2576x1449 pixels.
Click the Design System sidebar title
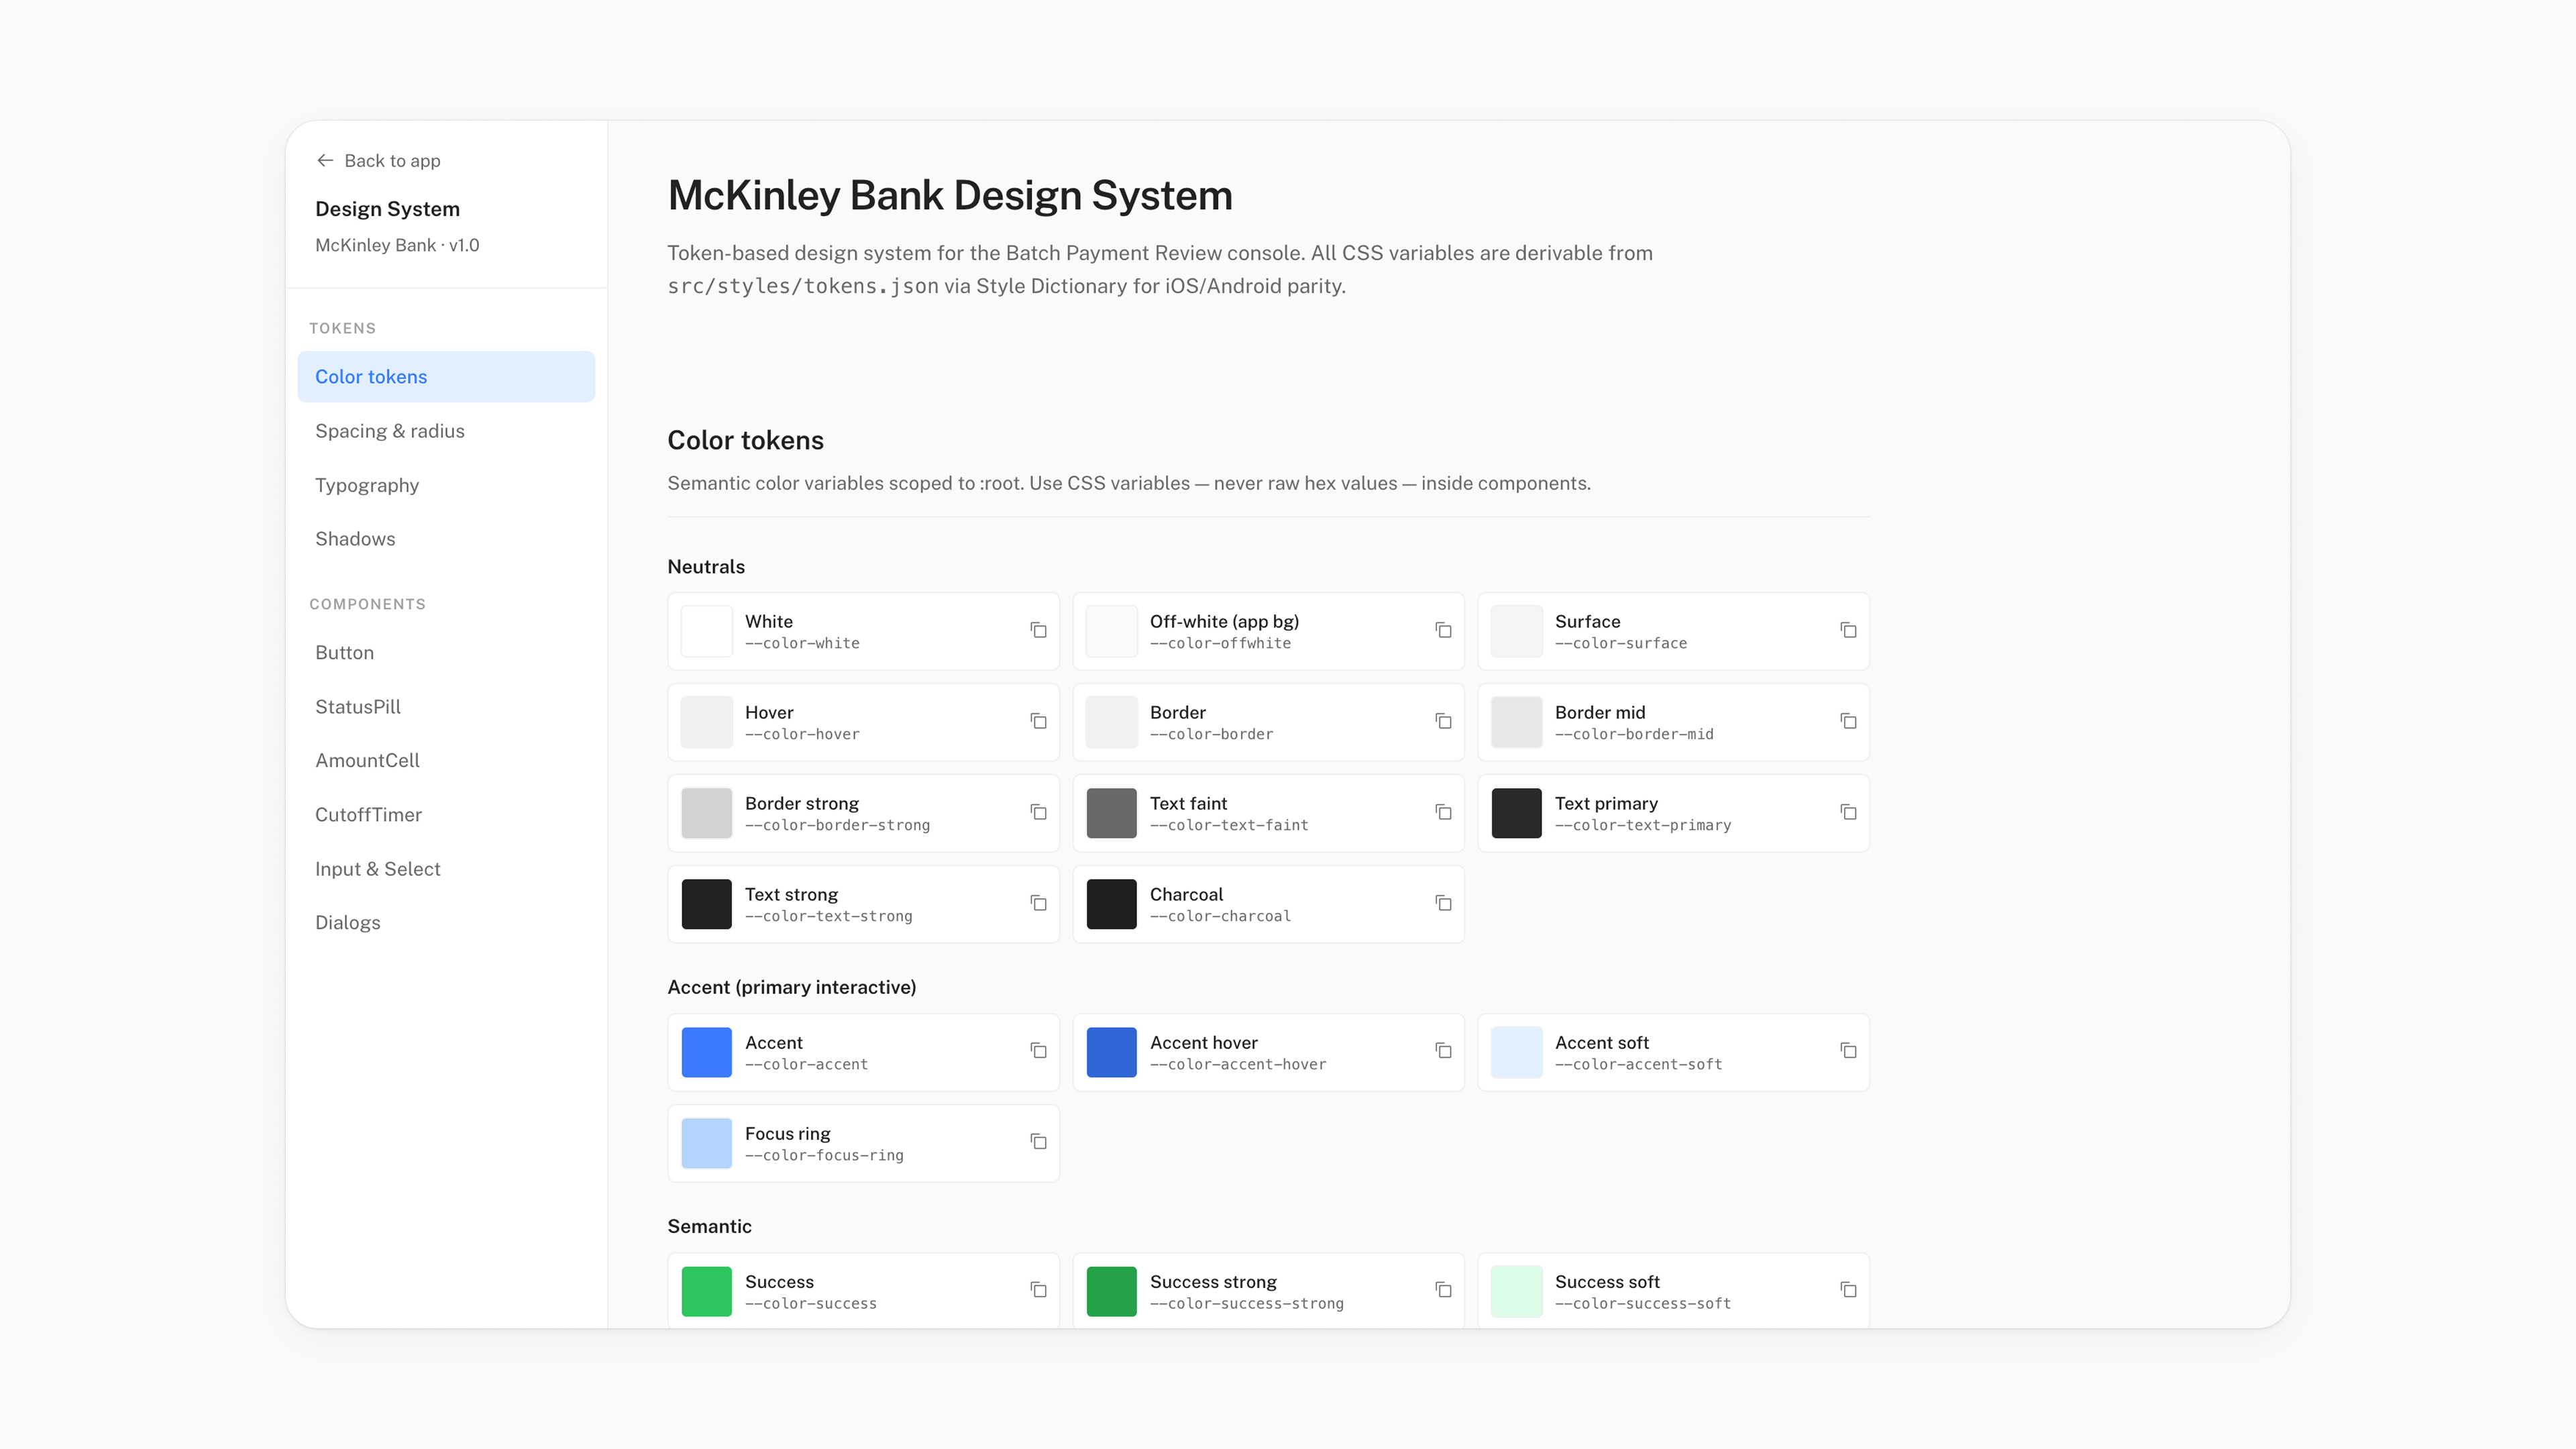click(x=387, y=208)
